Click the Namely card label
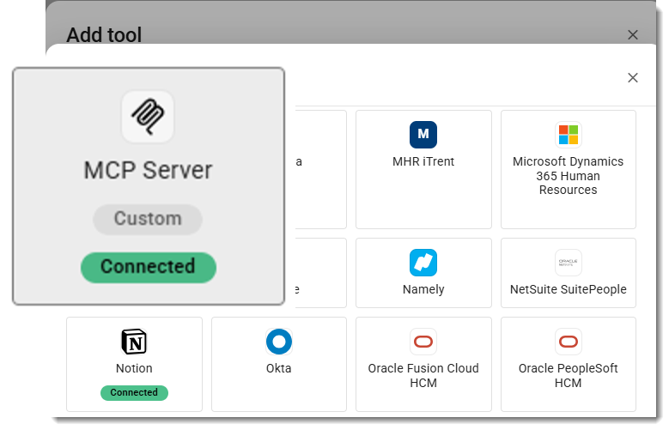Viewport: 669px width, 430px height. coord(423,289)
